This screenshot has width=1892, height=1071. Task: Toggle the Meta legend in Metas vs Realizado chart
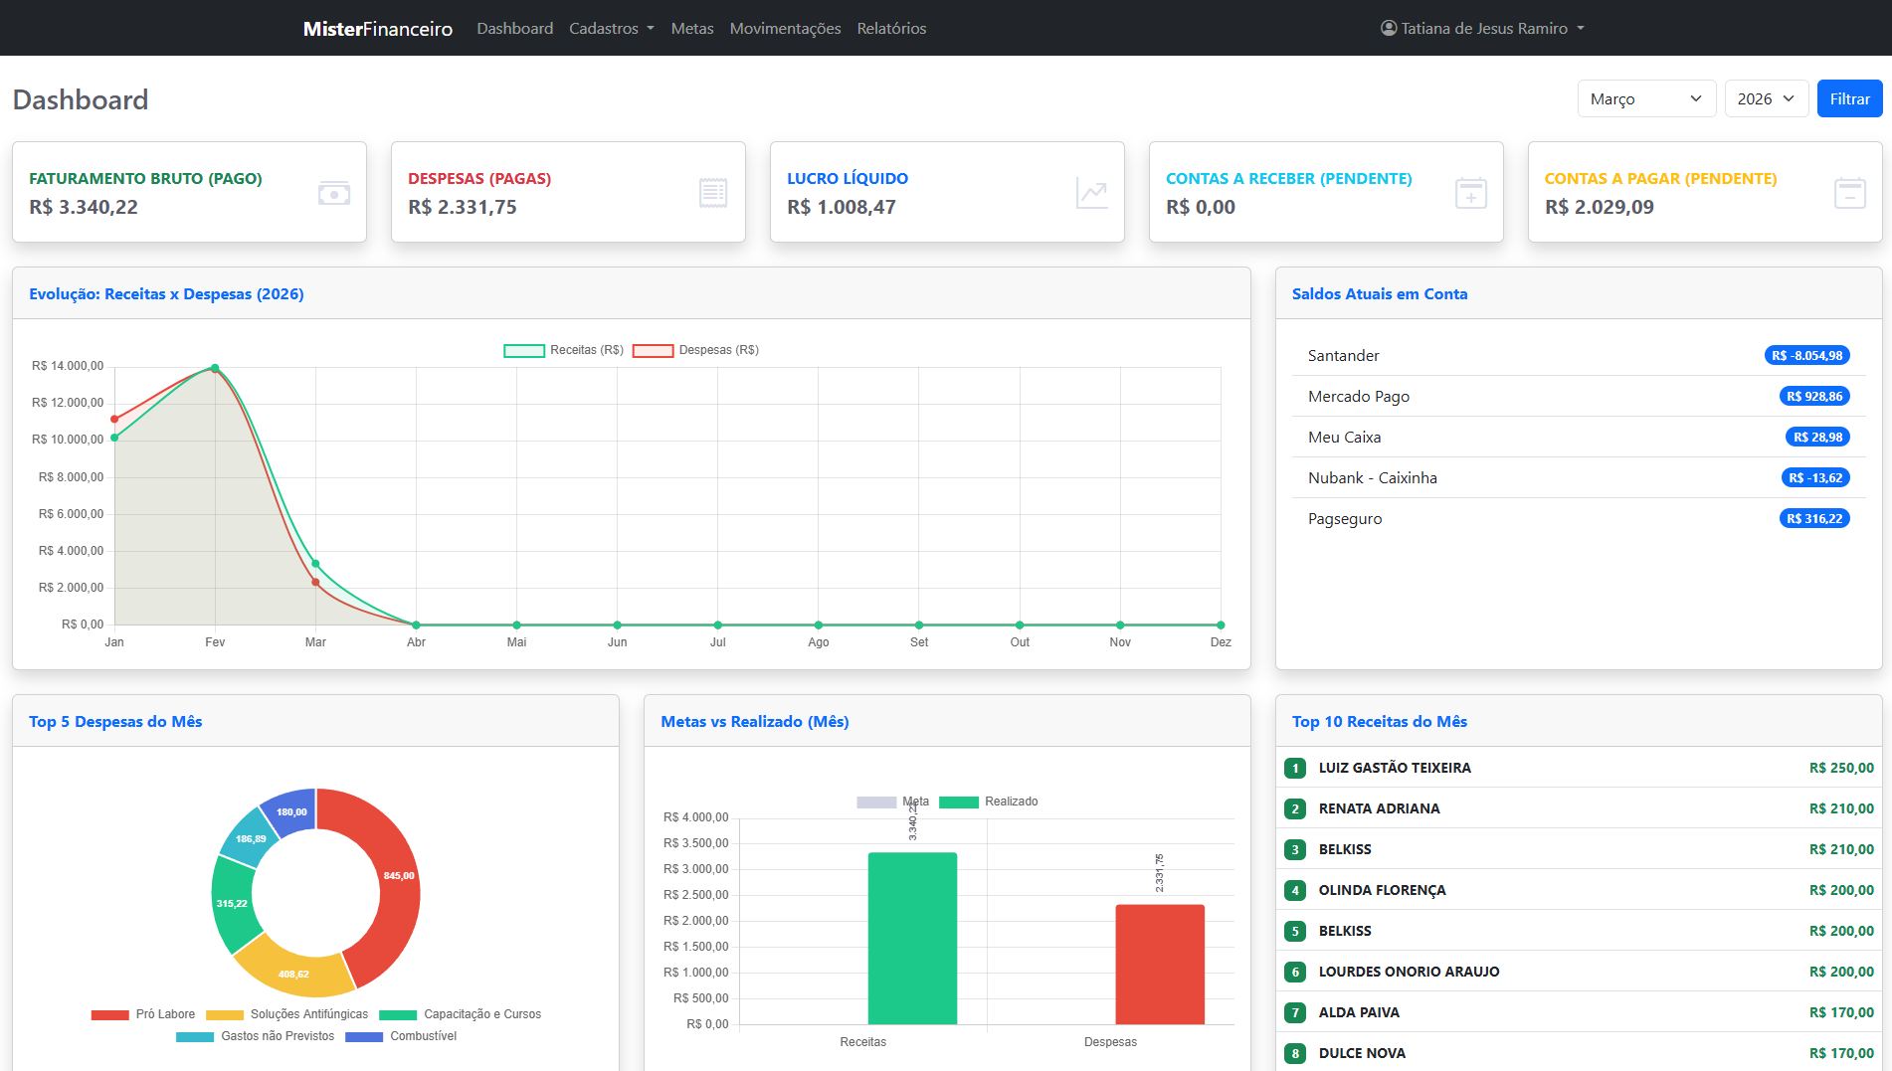893,801
